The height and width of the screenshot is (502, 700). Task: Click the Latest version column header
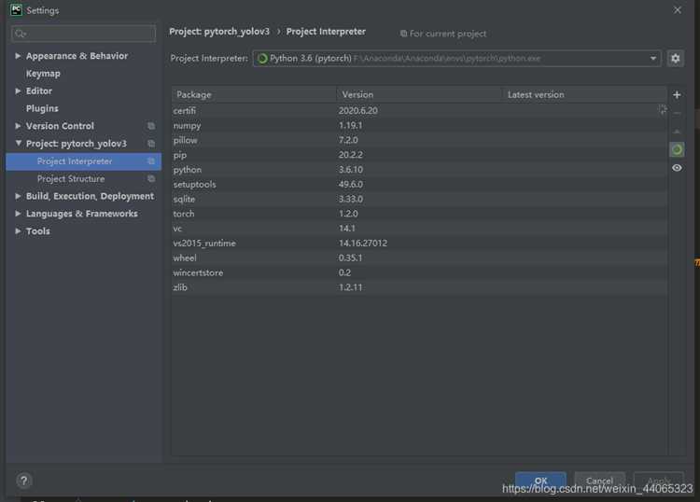tap(585, 94)
